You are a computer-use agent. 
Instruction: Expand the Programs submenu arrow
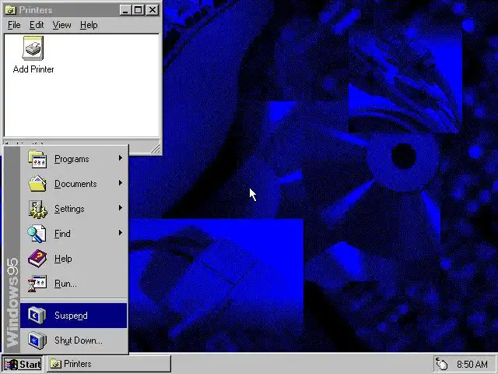click(121, 157)
